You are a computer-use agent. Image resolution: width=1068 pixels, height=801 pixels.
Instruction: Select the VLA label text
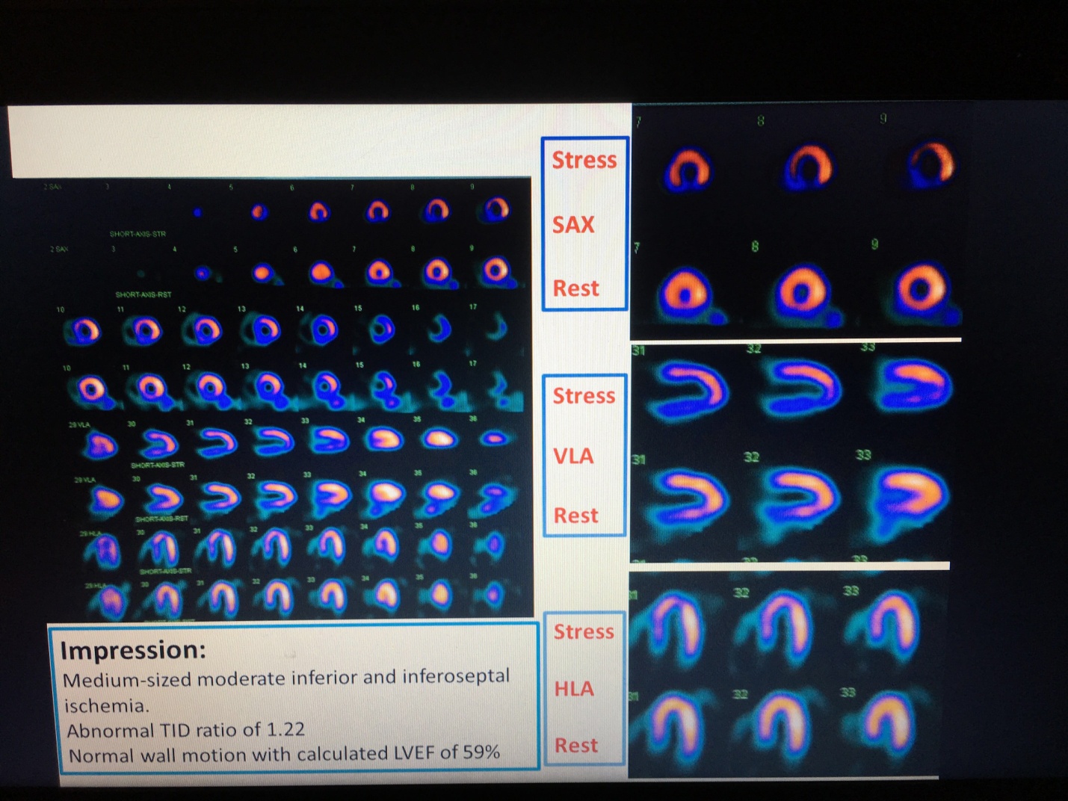pyautogui.click(x=573, y=456)
